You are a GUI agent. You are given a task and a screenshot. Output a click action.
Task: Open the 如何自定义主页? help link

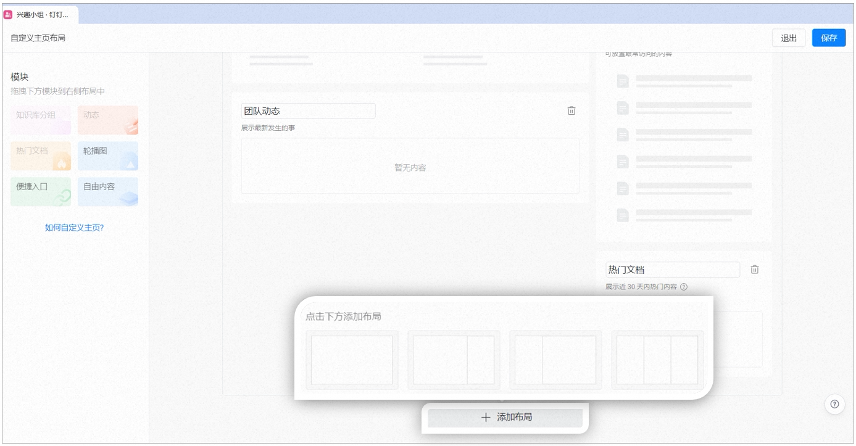point(75,228)
